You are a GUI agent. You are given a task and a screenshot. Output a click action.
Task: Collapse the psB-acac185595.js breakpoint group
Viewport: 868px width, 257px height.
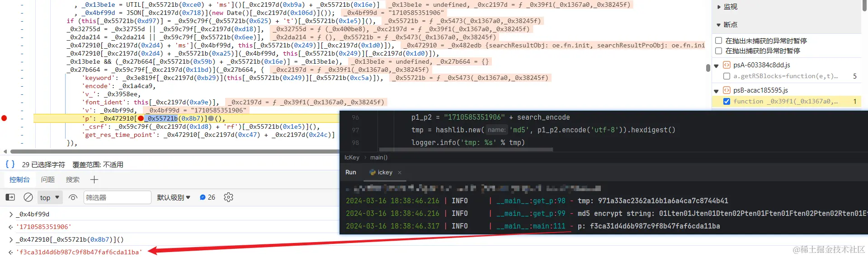coord(716,91)
